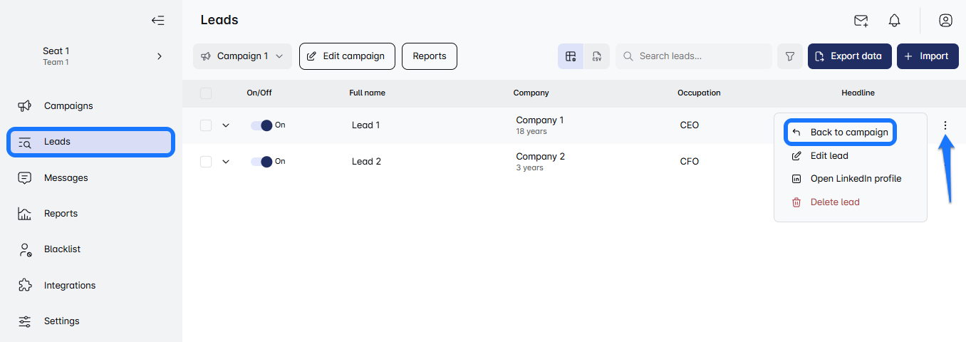Open notifications bell

894,21
